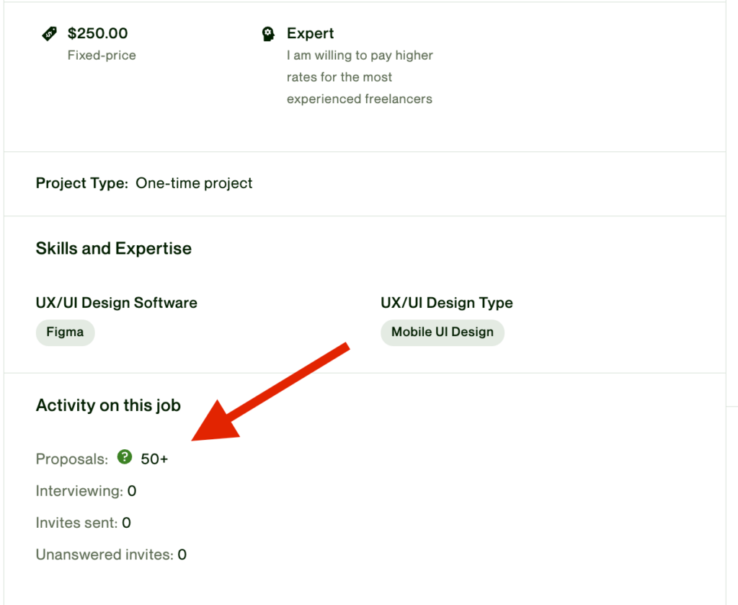Select the Mobile UI Design skill tag

[x=442, y=332]
